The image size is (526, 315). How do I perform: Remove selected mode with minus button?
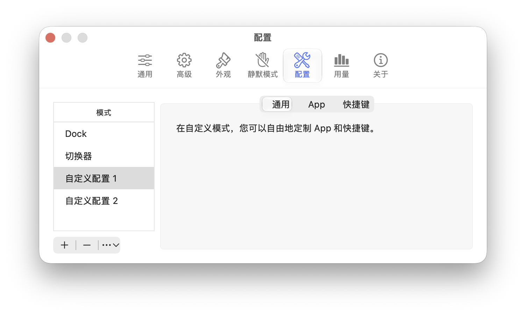[x=87, y=245]
